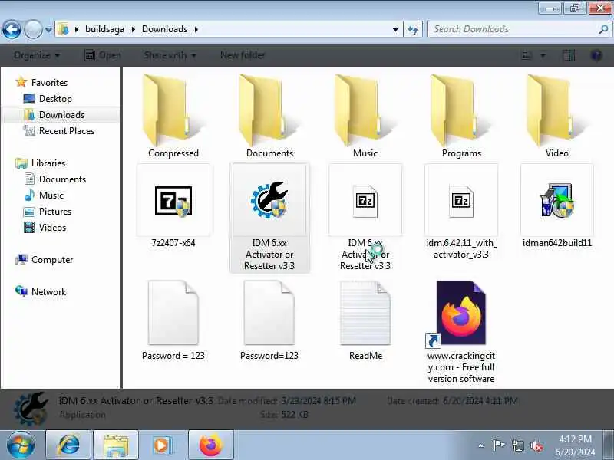Click the Forward navigation arrow
The width and height of the screenshot is (614, 460).
[x=33, y=29]
